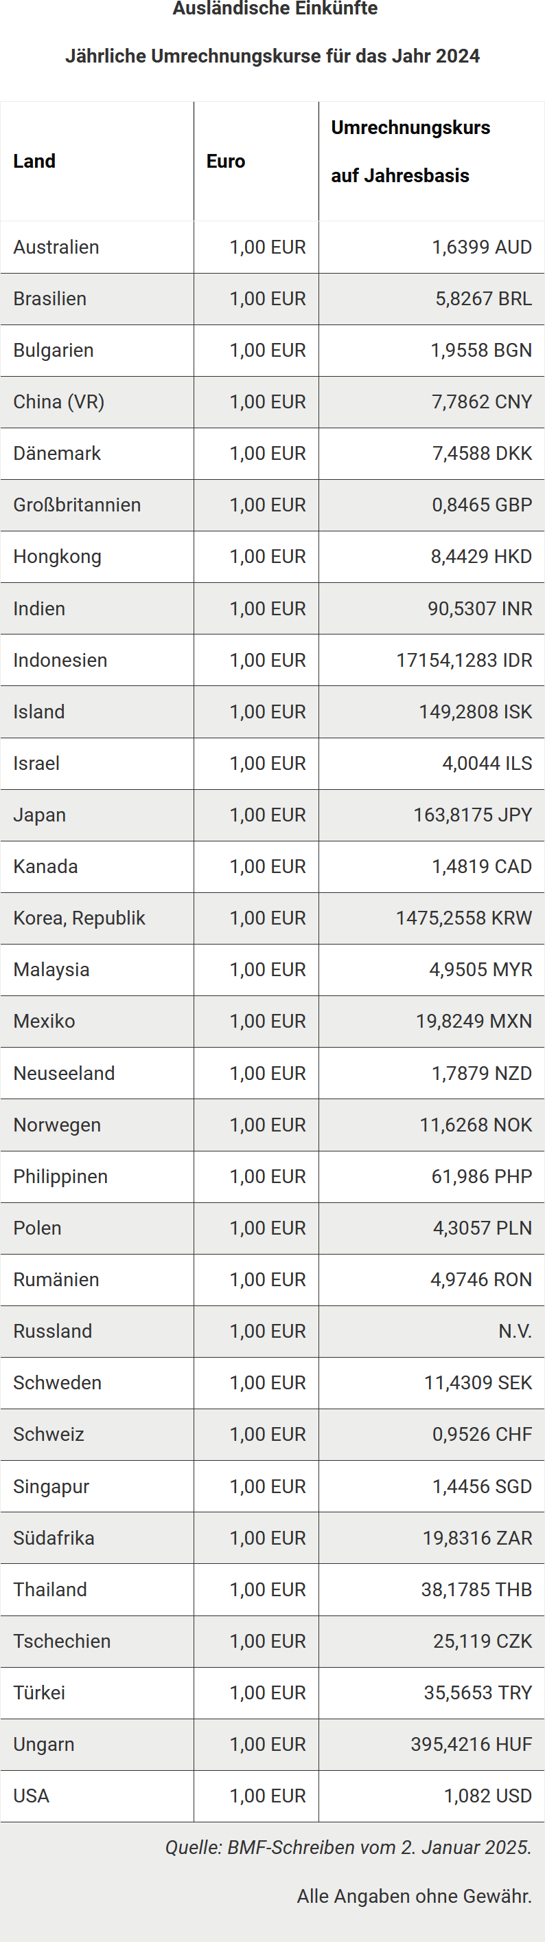Select the 5,8267 BRL rate value
The height and width of the screenshot is (1942, 545).
pyautogui.click(x=483, y=298)
